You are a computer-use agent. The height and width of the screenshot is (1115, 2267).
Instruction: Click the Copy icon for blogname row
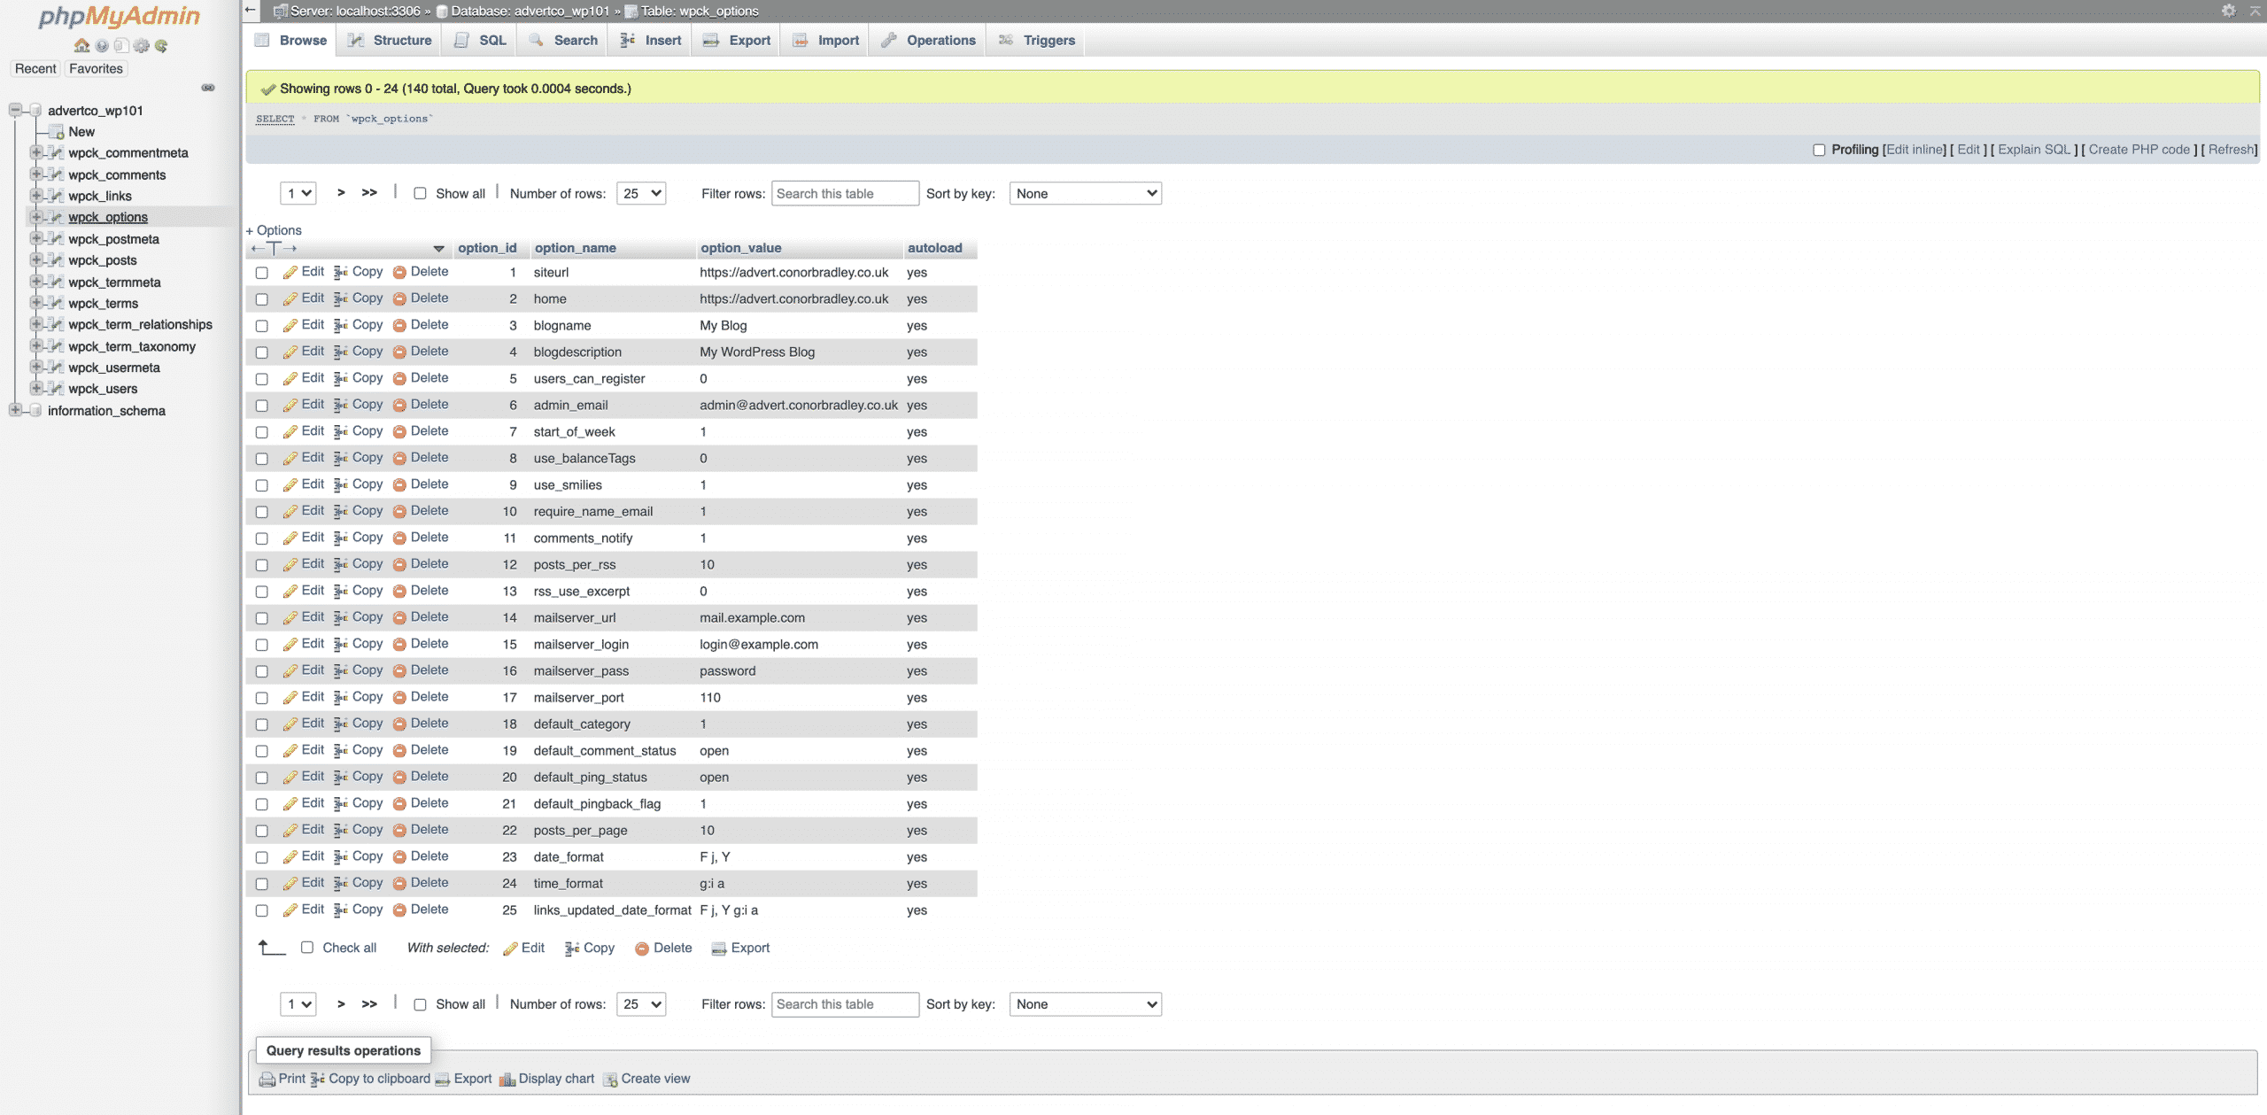(341, 326)
